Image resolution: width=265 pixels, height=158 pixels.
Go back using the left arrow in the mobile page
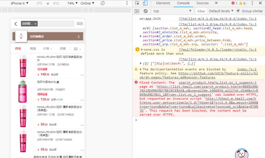point(16,24)
